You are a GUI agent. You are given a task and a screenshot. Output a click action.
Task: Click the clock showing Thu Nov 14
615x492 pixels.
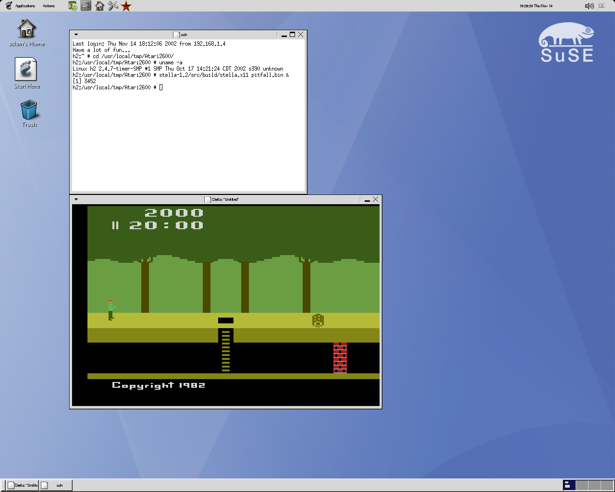click(x=536, y=6)
